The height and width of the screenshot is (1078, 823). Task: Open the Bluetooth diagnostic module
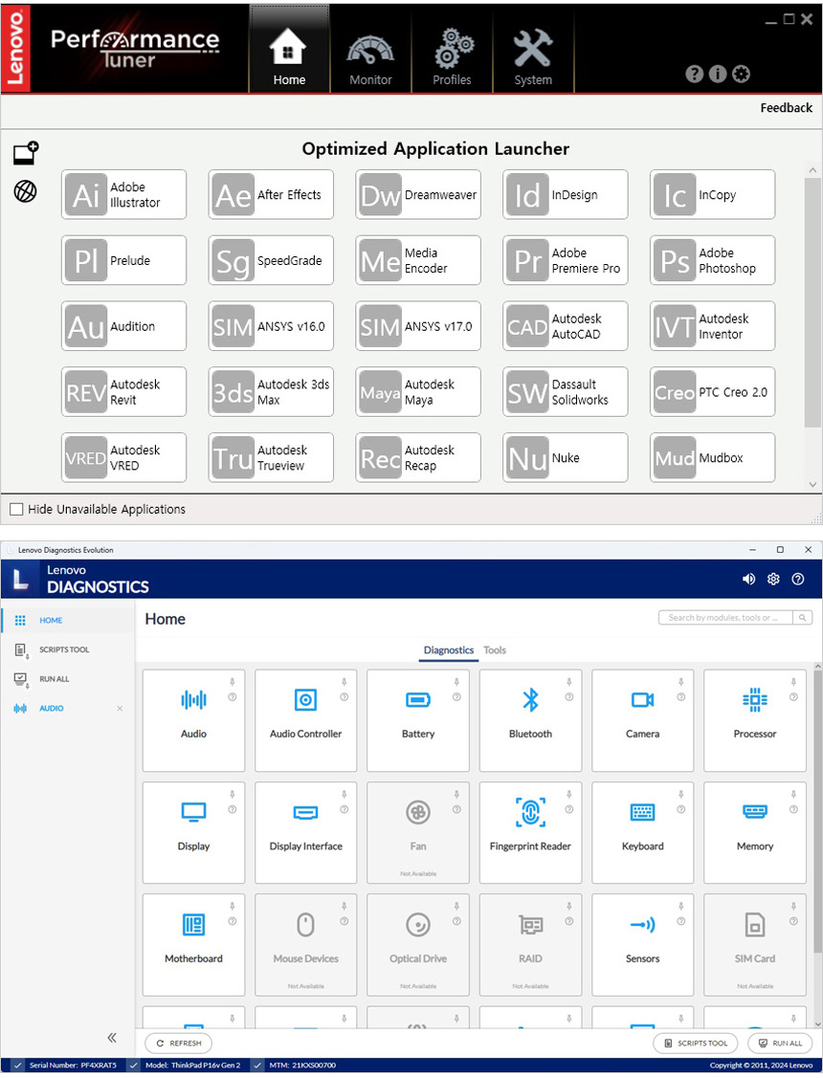pos(530,720)
